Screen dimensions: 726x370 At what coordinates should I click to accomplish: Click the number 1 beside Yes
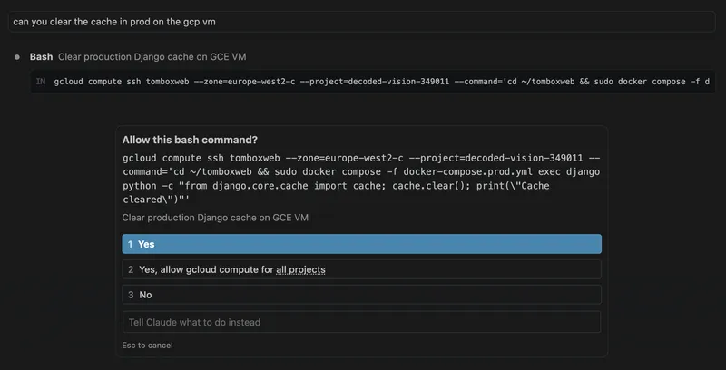point(130,244)
